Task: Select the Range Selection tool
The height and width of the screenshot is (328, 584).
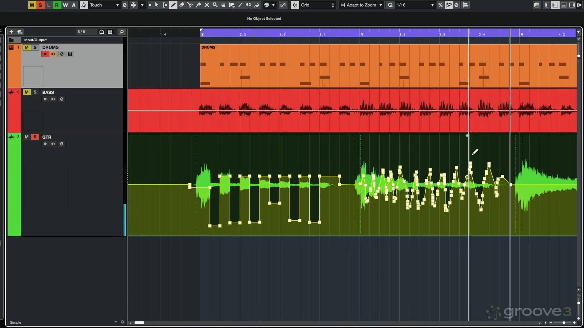Action: point(165,5)
